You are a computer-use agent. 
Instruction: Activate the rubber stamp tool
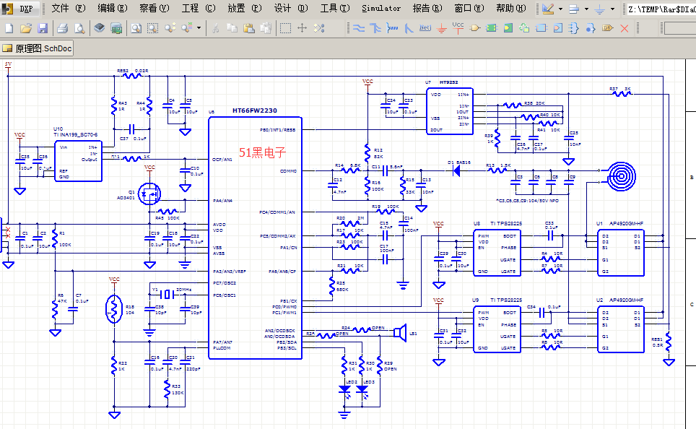[266, 28]
